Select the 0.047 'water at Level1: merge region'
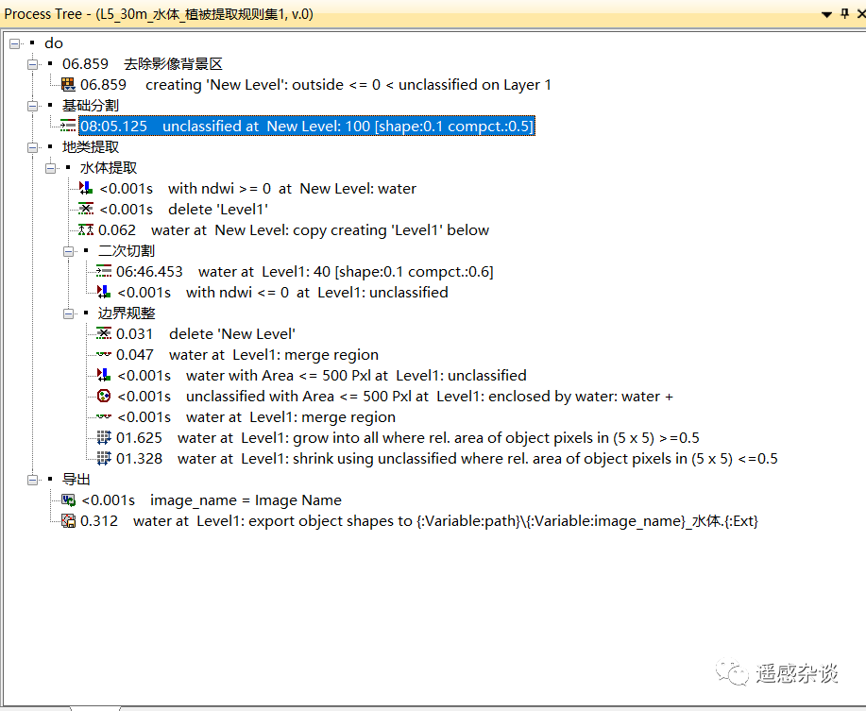Viewport: 866px width, 711px height. pos(246,354)
